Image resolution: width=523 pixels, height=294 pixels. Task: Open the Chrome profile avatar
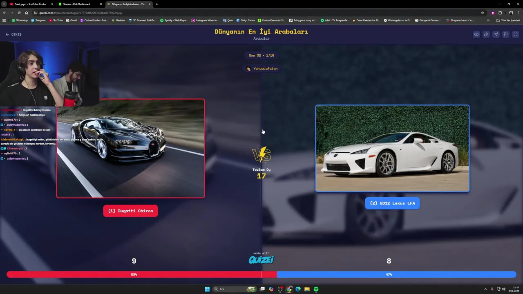tap(511, 13)
